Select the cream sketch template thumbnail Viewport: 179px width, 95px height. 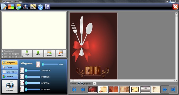pyautogui.click(x=156, y=89)
